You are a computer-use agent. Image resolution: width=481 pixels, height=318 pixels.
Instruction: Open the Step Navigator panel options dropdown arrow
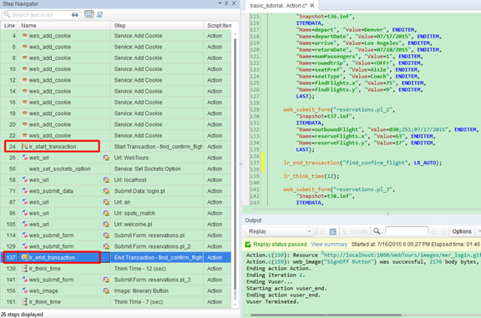point(220,3)
